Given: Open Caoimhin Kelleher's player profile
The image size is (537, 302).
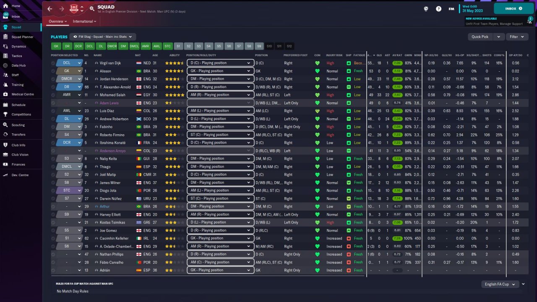Looking at the screenshot, I should click(115, 238).
